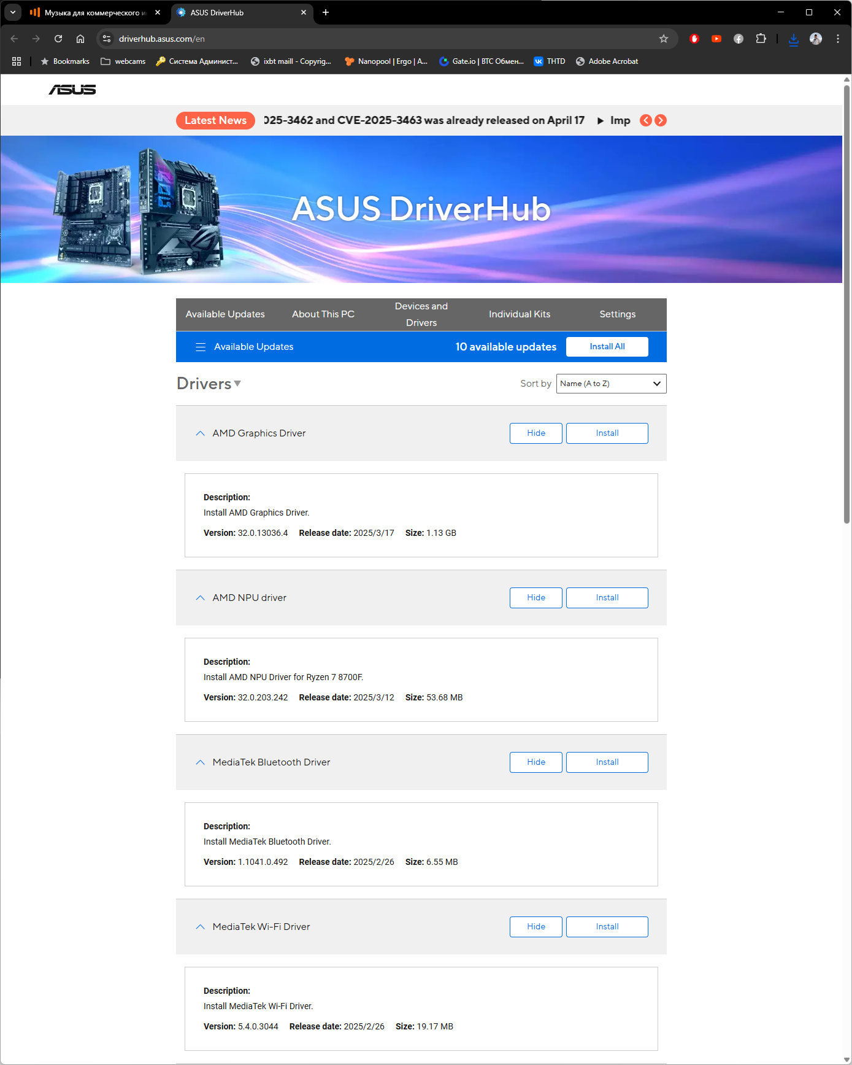This screenshot has width=852, height=1065.
Task: Open the grey circular extension icon
Action: click(739, 39)
